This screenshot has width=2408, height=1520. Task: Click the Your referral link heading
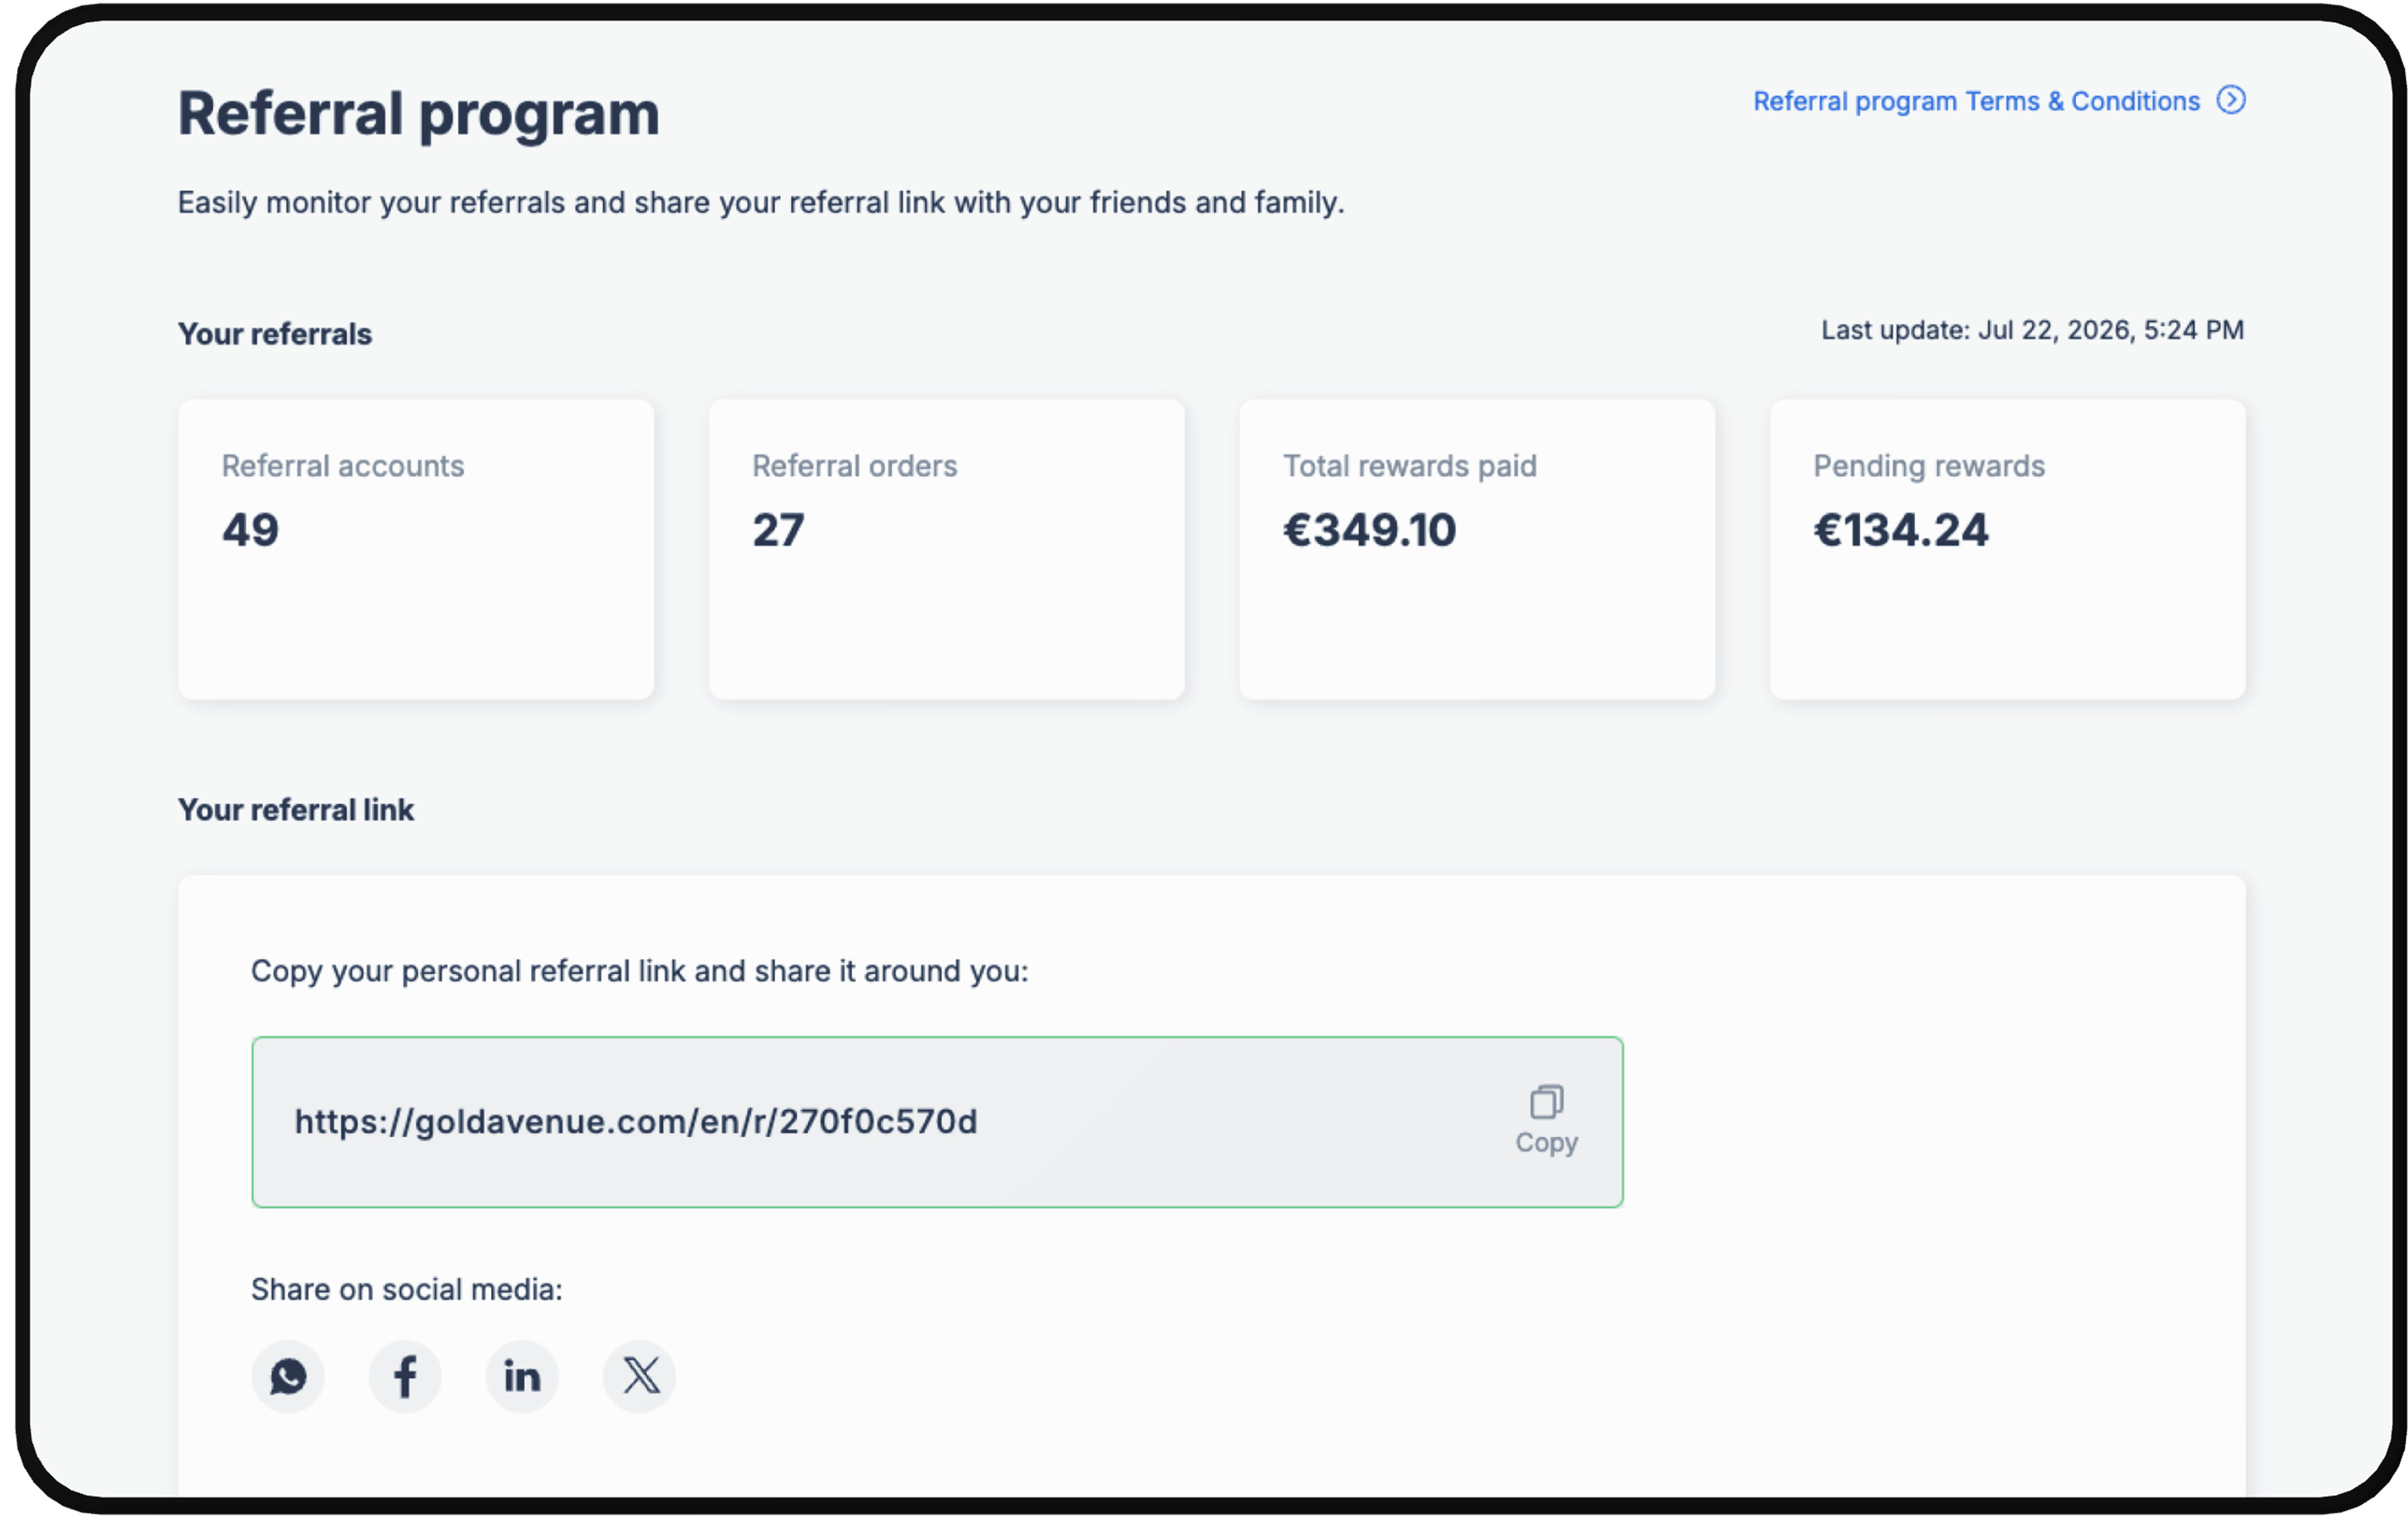[296, 810]
